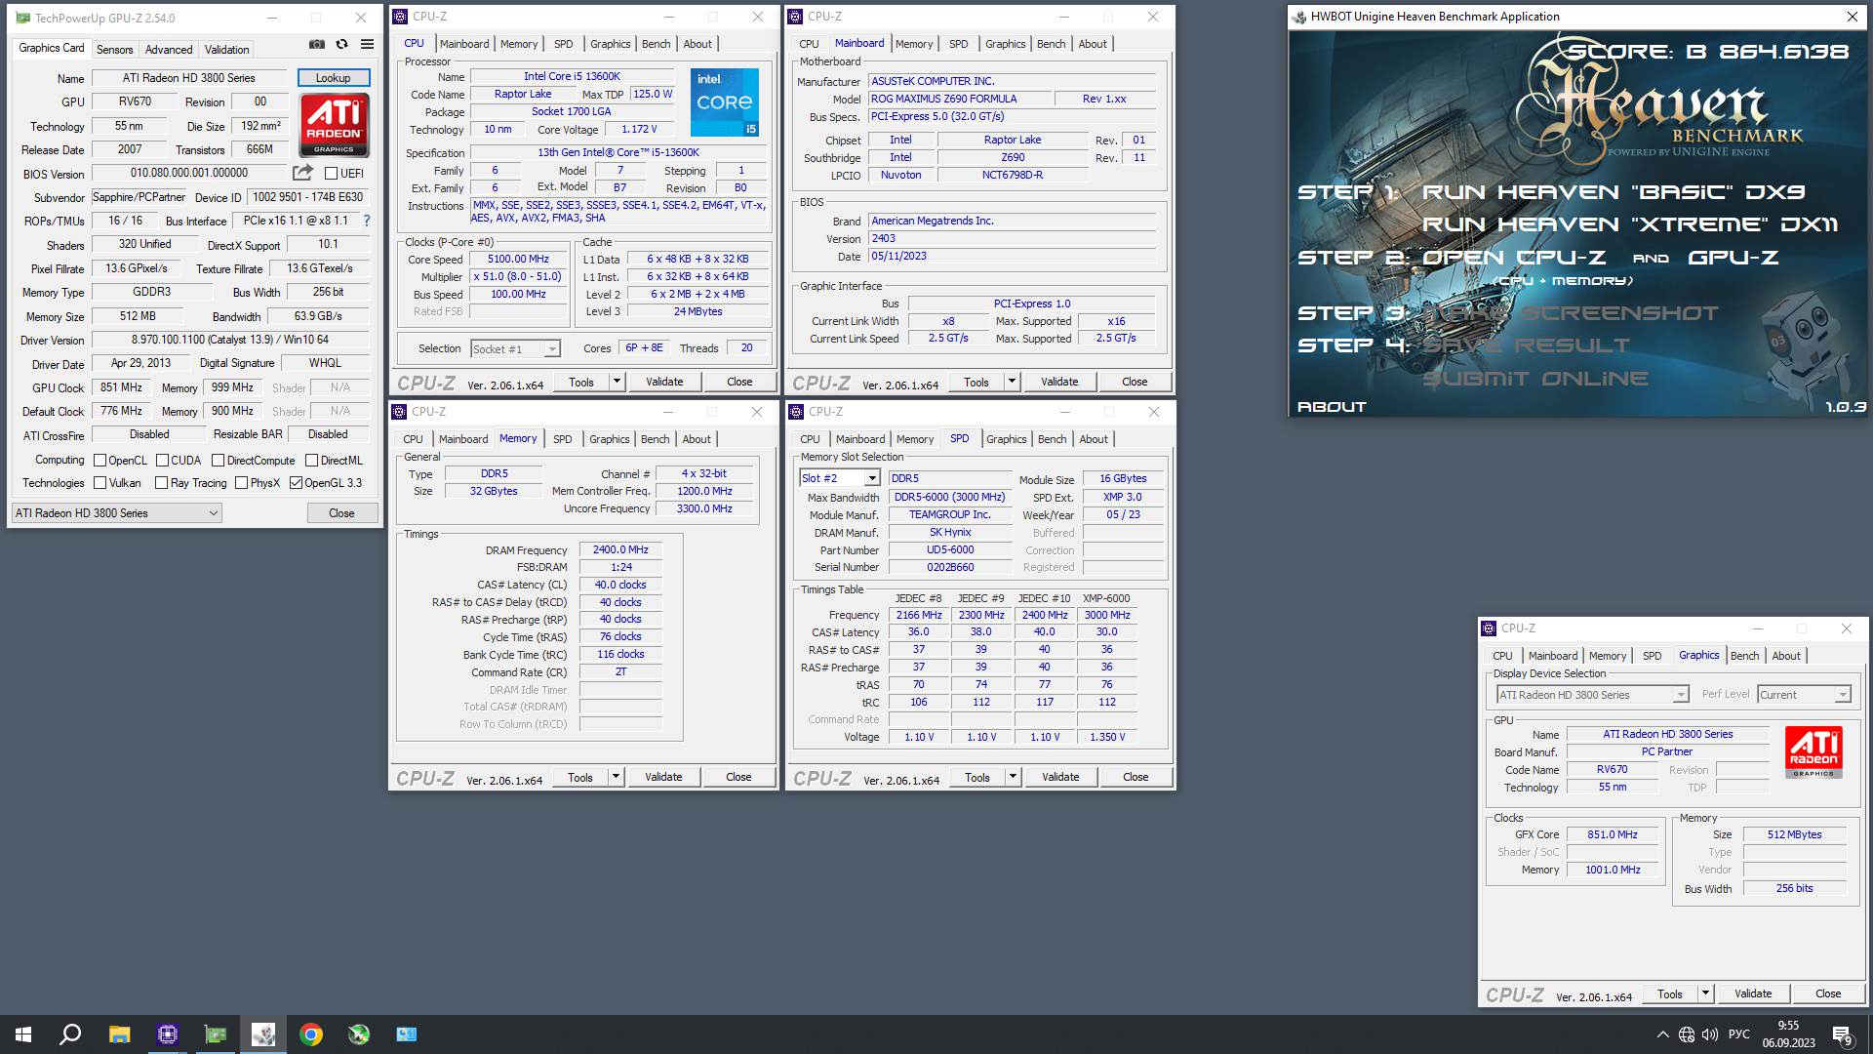Open the Slot #2 memory slot dropdown

coord(840,478)
